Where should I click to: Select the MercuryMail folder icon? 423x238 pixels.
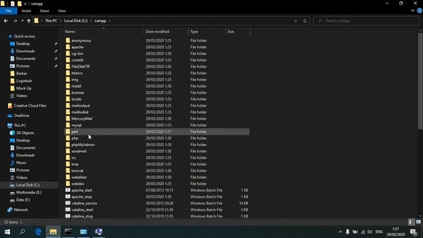(x=67, y=118)
